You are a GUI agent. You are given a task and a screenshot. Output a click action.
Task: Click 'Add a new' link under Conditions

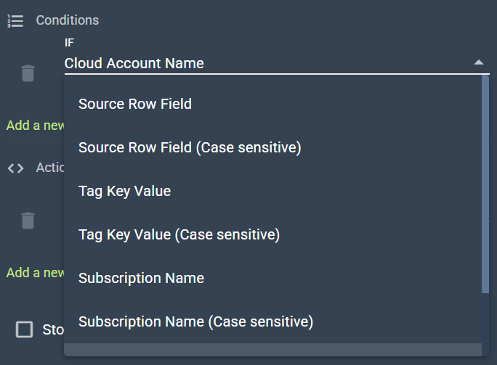tap(35, 126)
